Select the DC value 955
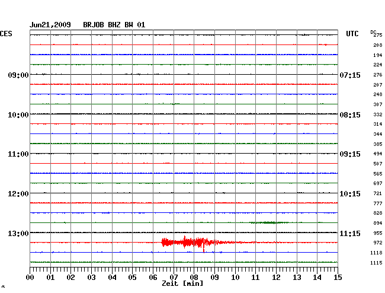Screen dimensions: 385x293 point(378,233)
